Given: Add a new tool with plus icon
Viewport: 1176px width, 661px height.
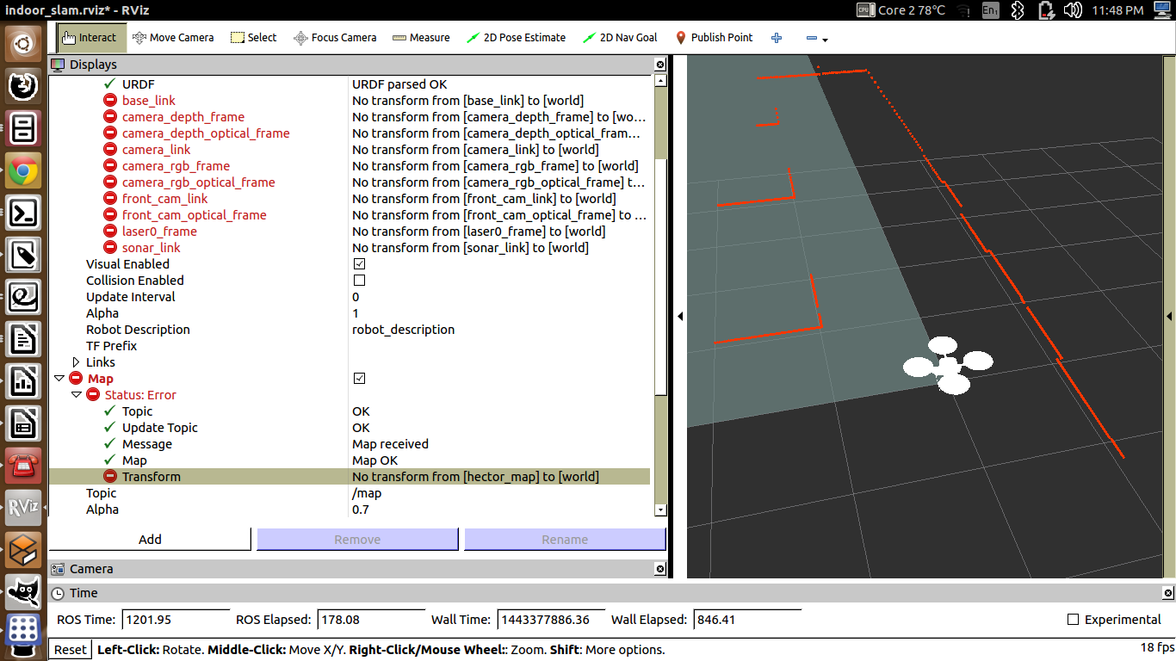Looking at the screenshot, I should pos(777,38).
